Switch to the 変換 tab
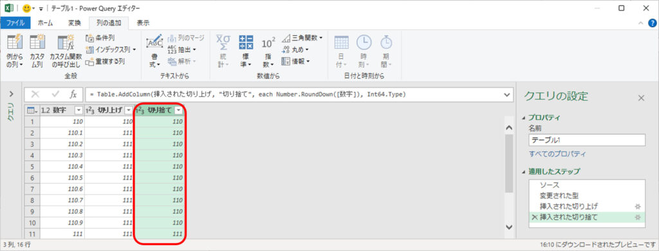659x251 pixels. (x=74, y=23)
